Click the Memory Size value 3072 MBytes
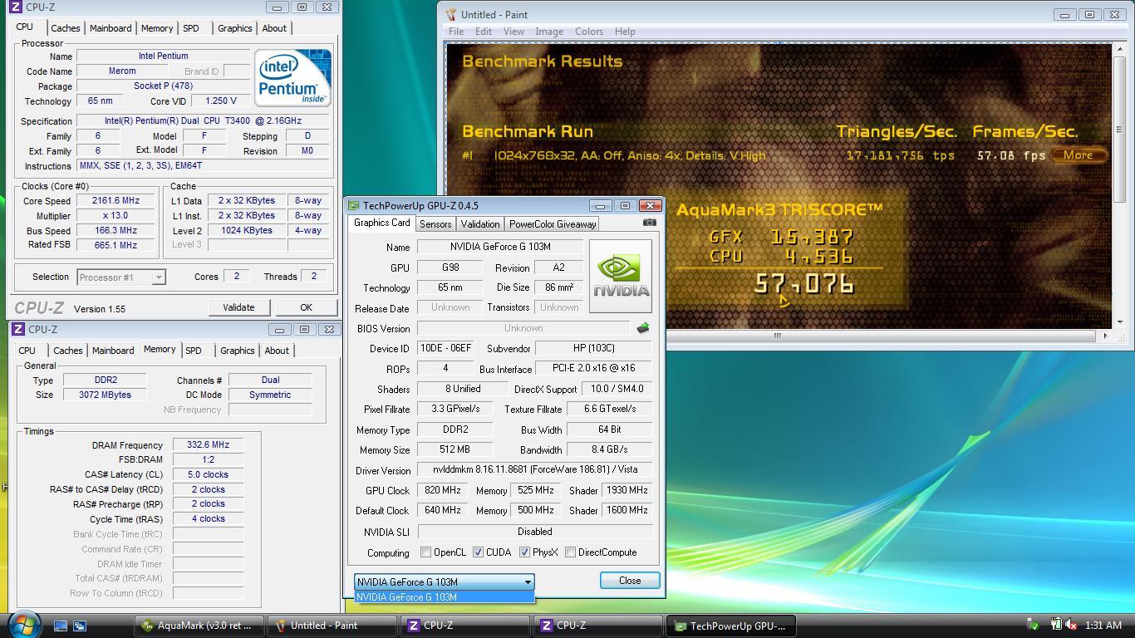 tap(106, 395)
